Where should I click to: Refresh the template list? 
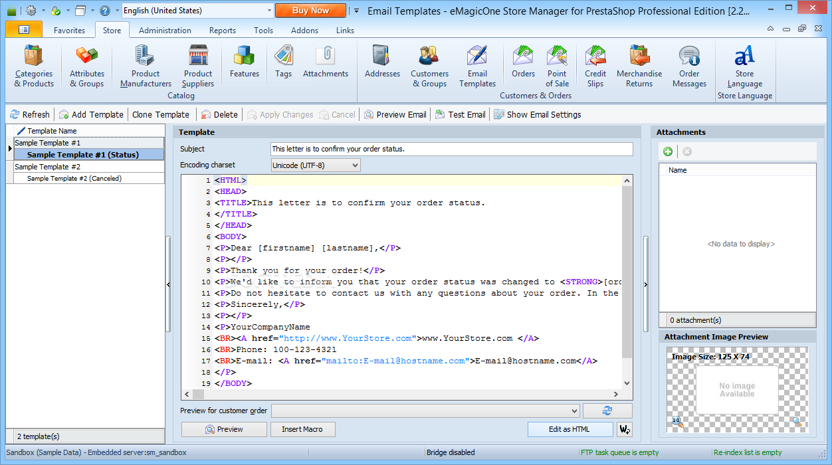29,114
